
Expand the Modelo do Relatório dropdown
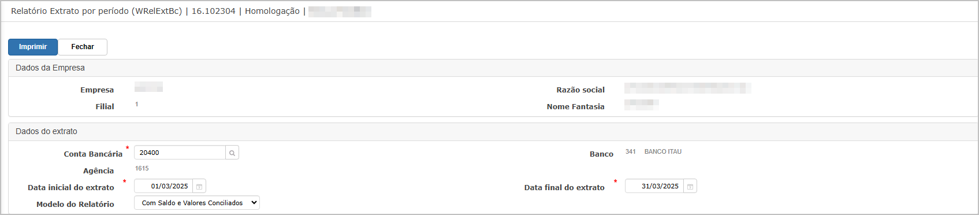point(197,203)
